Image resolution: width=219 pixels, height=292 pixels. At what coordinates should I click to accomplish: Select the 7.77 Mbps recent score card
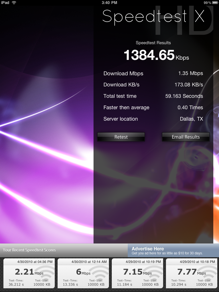click(x=192, y=273)
